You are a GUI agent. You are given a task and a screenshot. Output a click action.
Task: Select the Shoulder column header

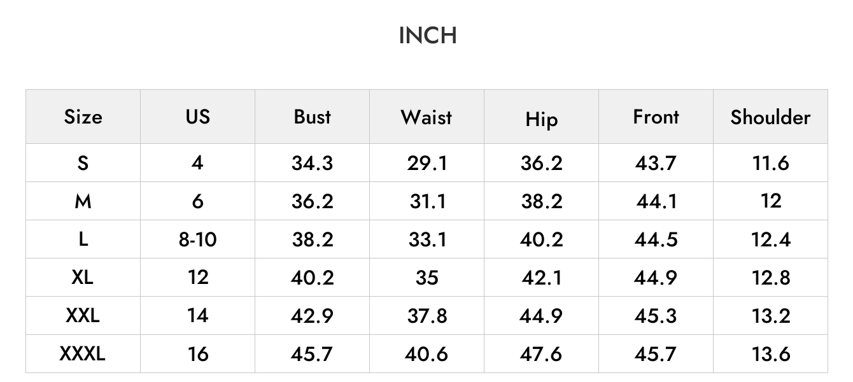(770, 117)
